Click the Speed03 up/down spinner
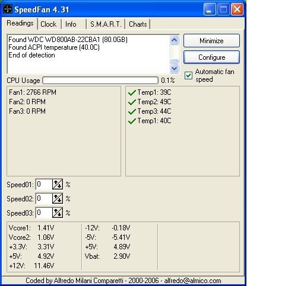This screenshot has width=304, height=286. click(58, 213)
